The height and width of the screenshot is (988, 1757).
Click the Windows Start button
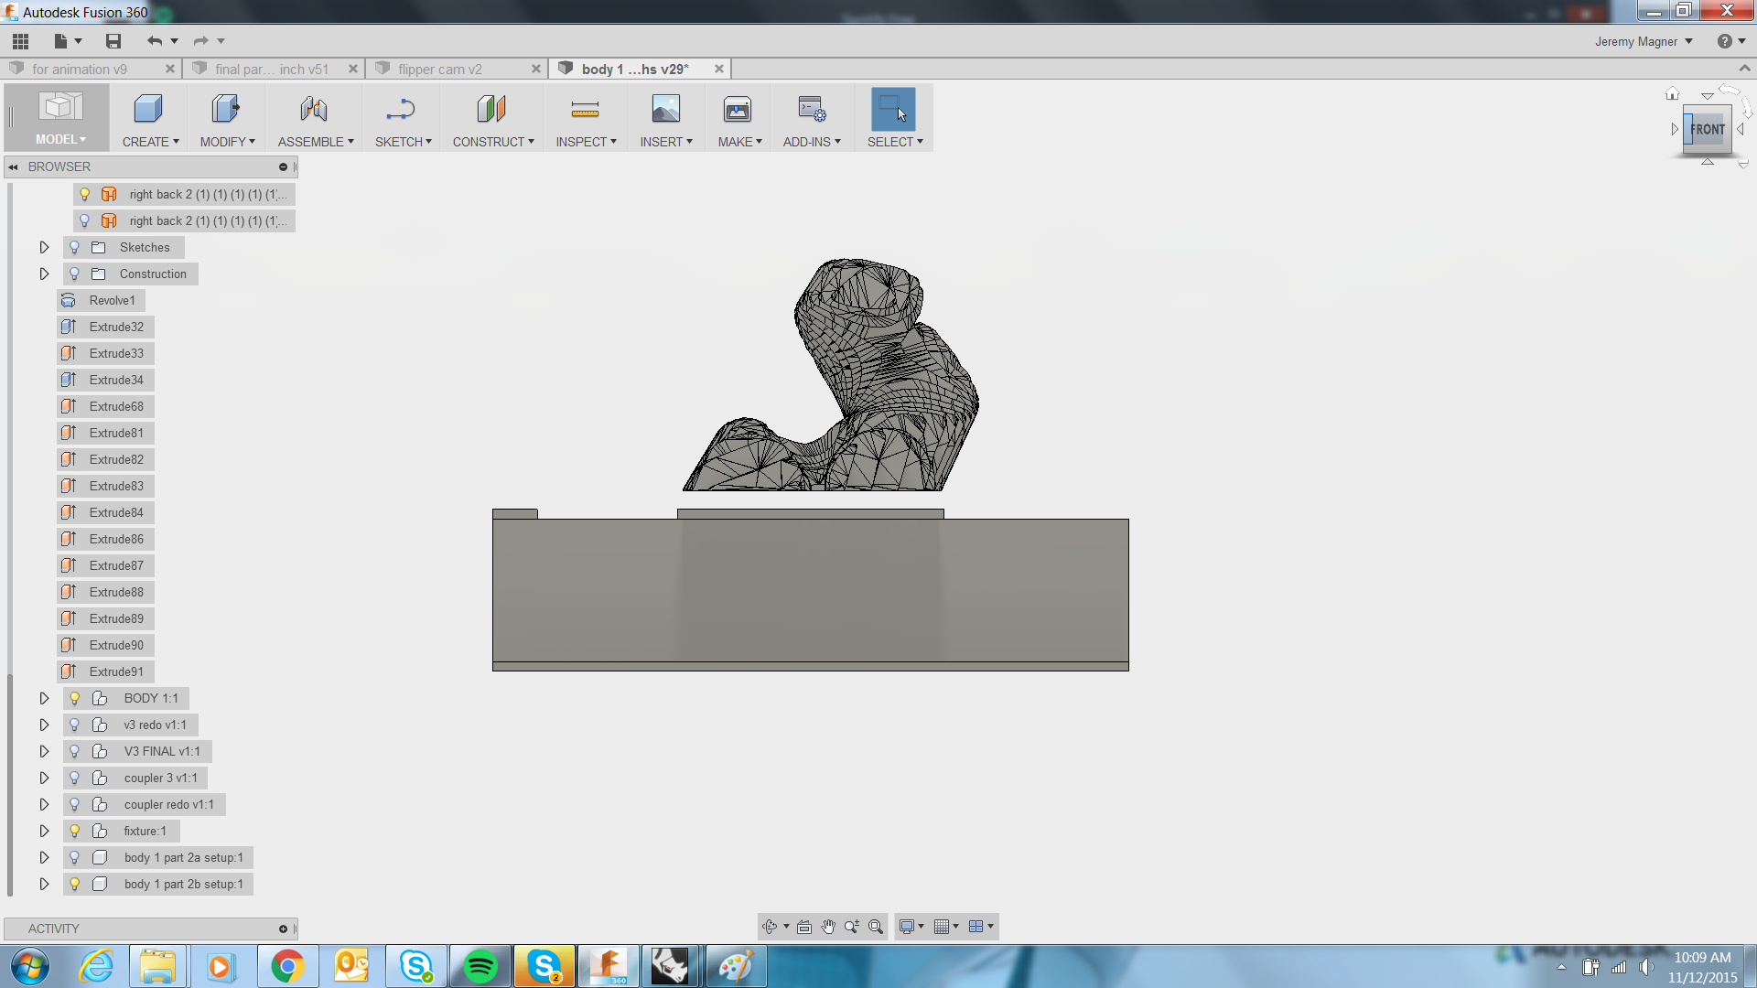click(30, 966)
